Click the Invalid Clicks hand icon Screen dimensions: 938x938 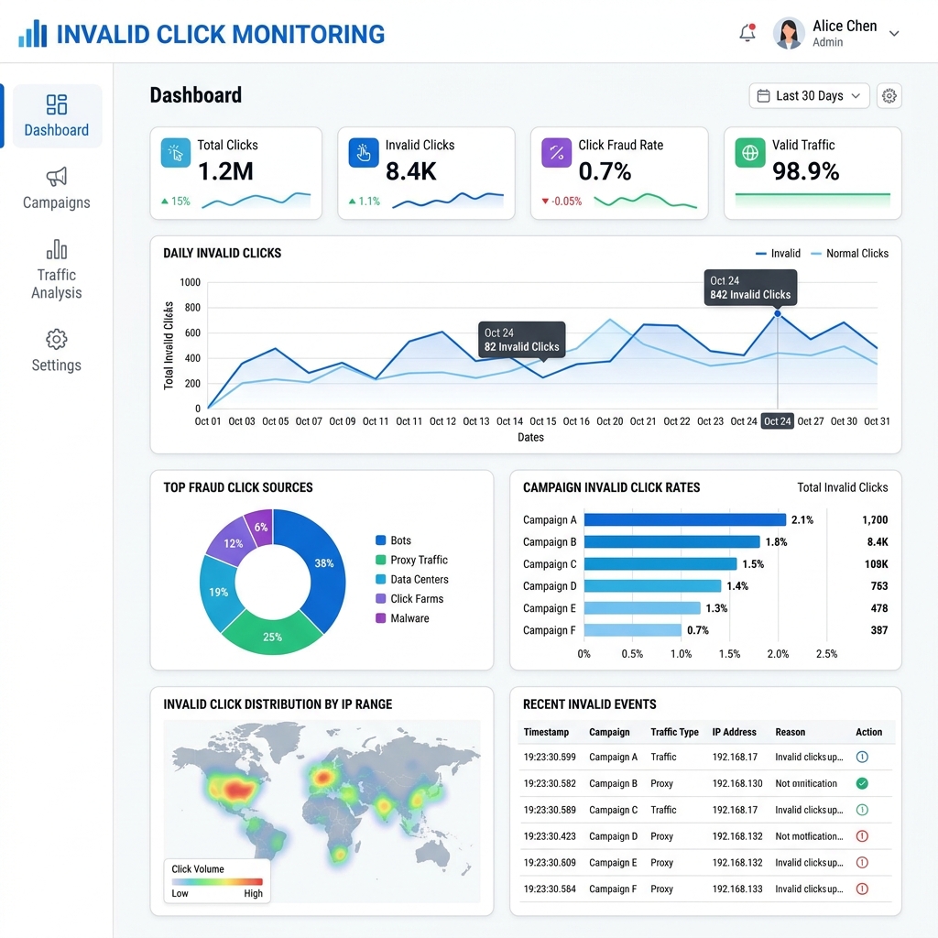tap(364, 153)
